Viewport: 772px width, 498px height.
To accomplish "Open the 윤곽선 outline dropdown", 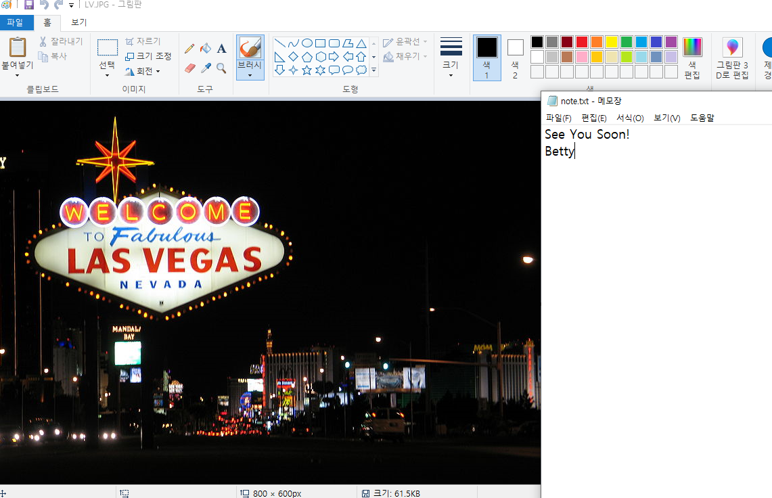I will point(405,42).
